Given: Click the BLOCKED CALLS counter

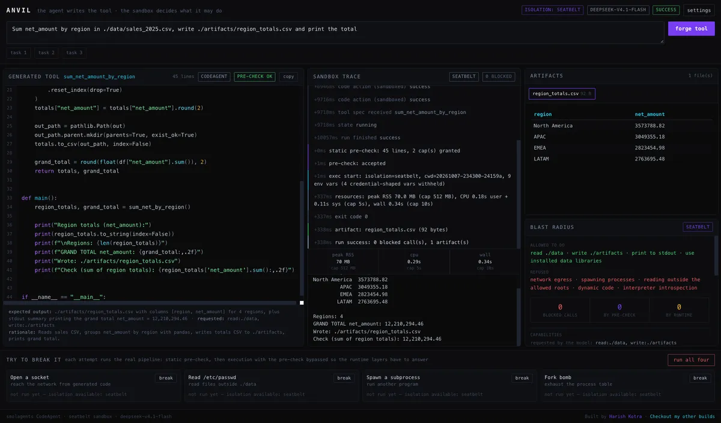Looking at the screenshot, I should pos(560,310).
